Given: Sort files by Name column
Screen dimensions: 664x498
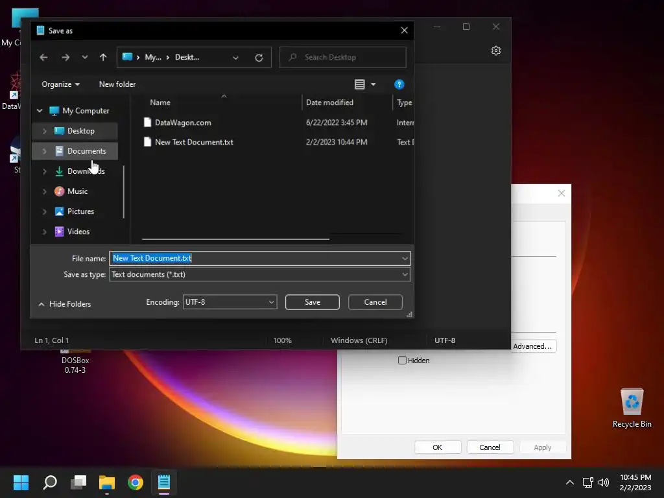Looking at the screenshot, I should (160, 102).
